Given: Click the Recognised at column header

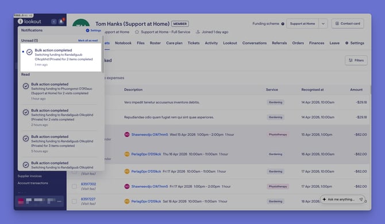Looking at the screenshot, I should click(313, 90).
